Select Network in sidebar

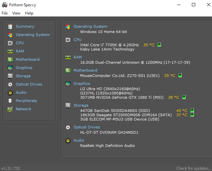(x=23, y=109)
